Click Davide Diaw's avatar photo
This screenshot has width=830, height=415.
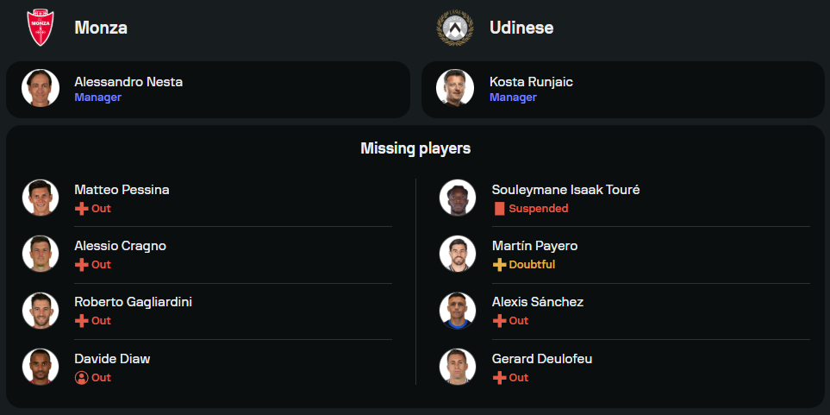tap(41, 367)
